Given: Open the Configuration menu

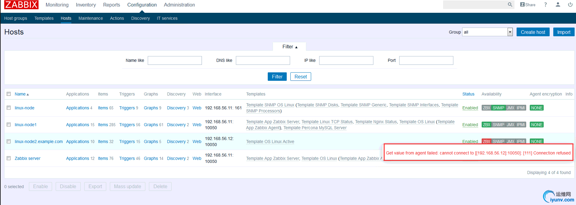Looking at the screenshot, I should (142, 5).
